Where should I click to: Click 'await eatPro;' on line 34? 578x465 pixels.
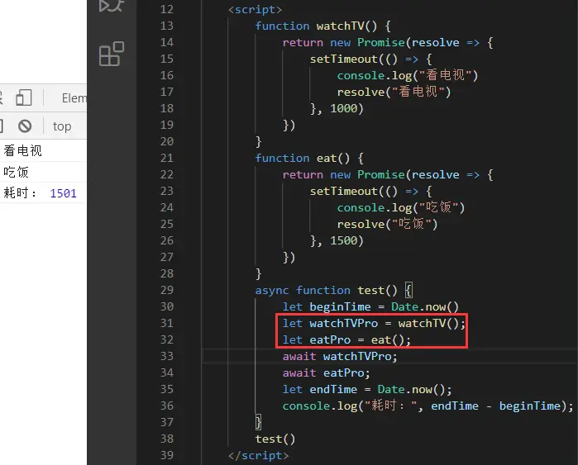pyautogui.click(x=327, y=373)
